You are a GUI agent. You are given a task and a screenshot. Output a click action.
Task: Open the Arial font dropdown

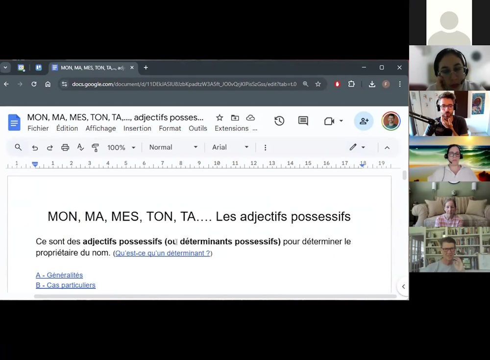(x=230, y=147)
